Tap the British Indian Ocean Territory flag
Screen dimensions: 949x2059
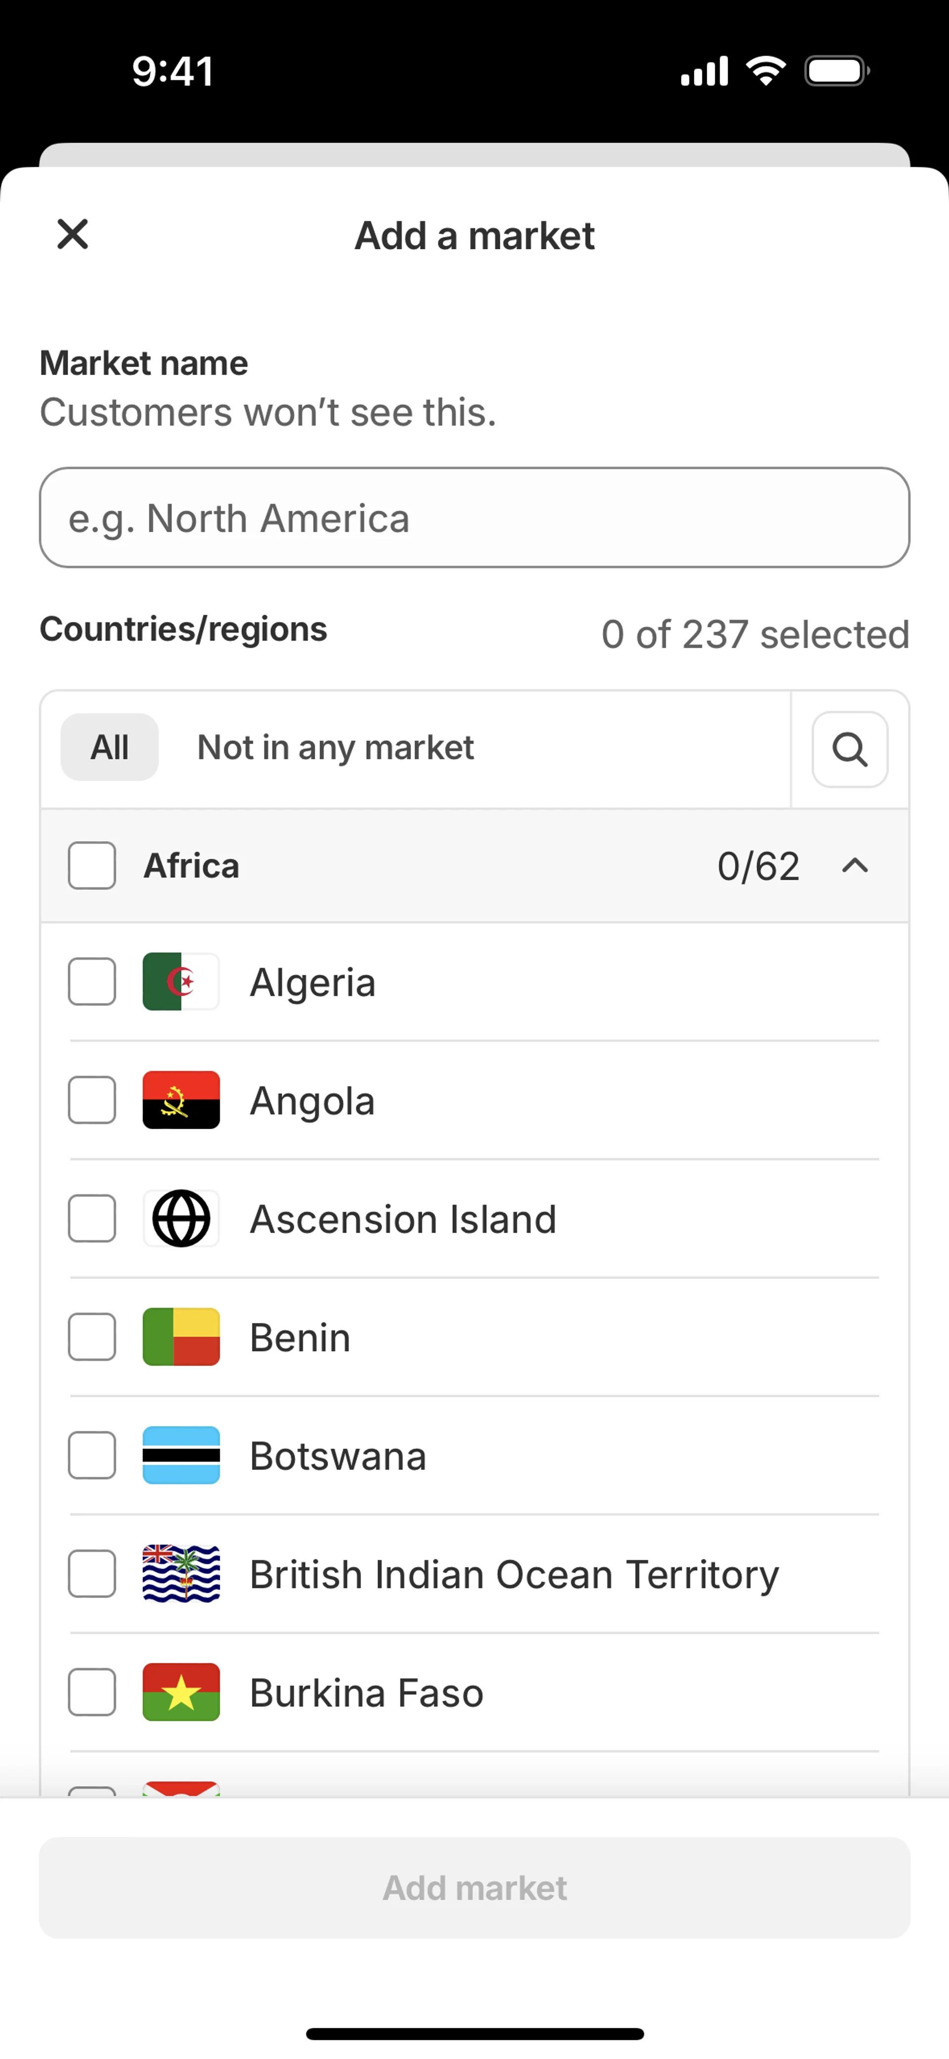click(x=181, y=1573)
